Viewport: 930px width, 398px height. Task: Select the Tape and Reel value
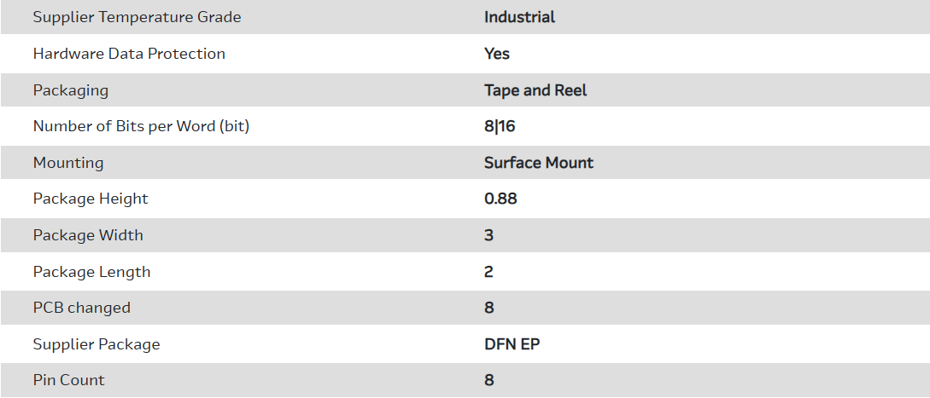point(535,90)
